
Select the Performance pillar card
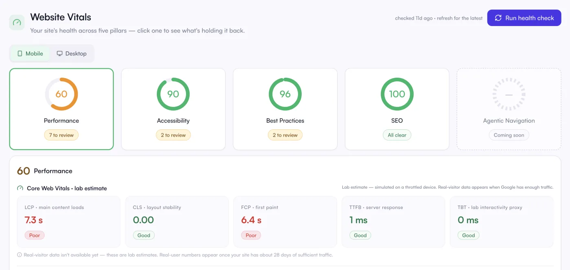[61, 109]
